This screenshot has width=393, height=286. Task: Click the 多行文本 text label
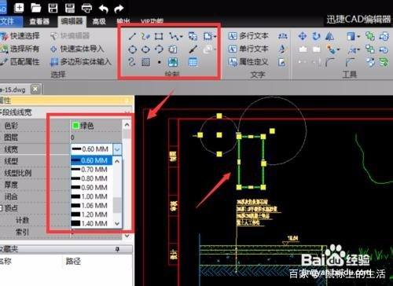254,36
